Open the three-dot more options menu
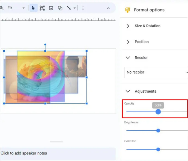The width and height of the screenshot is (188, 161). [83, 8]
